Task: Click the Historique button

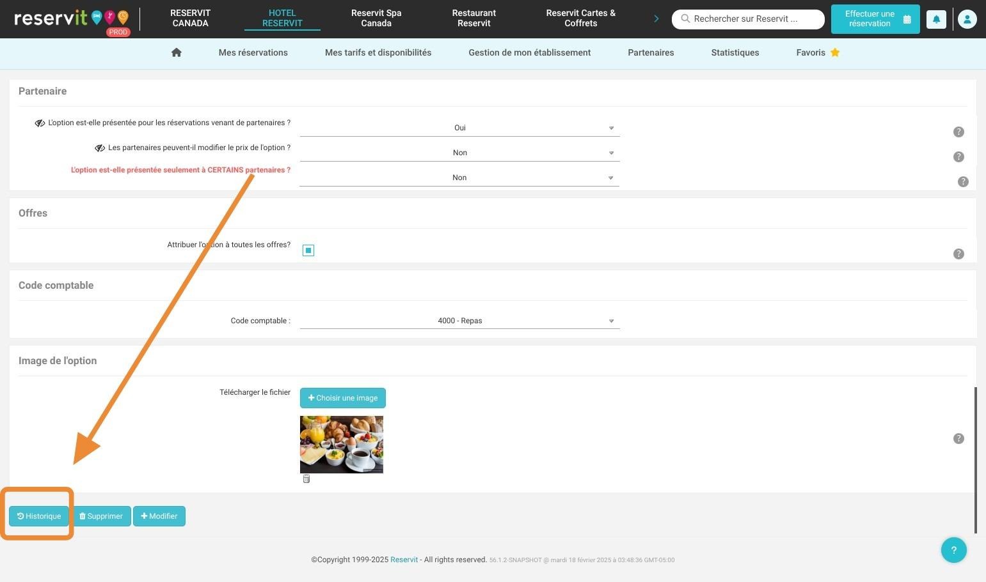Action: 39,516
